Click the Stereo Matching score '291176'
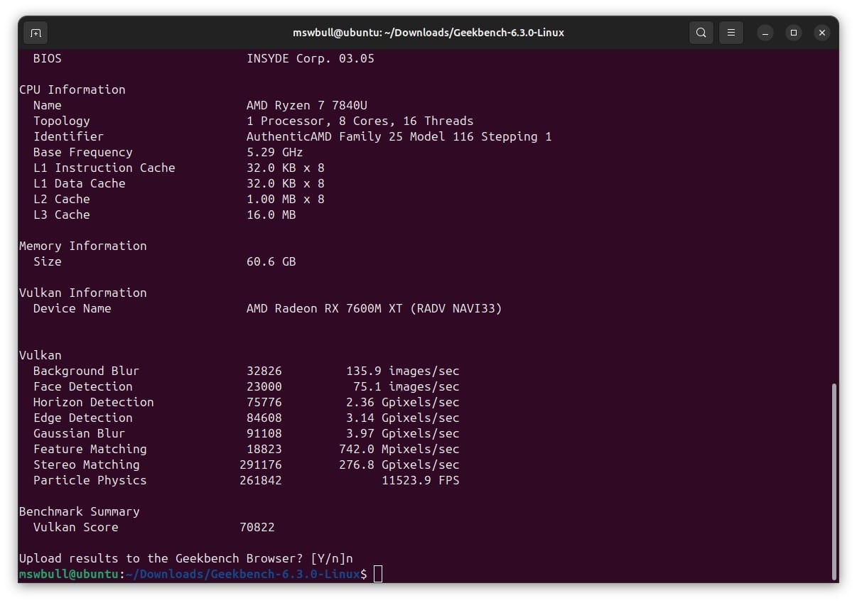The width and height of the screenshot is (857, 603). coord(260,465)
